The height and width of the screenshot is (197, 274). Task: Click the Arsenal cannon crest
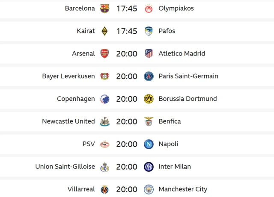(x=104, y=54)
